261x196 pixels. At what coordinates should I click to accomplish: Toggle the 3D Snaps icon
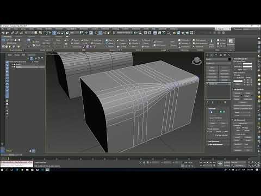pos(96,33)
